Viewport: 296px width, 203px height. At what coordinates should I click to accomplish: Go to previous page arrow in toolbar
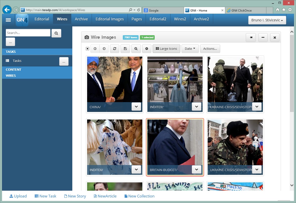[x=95, y=49]
